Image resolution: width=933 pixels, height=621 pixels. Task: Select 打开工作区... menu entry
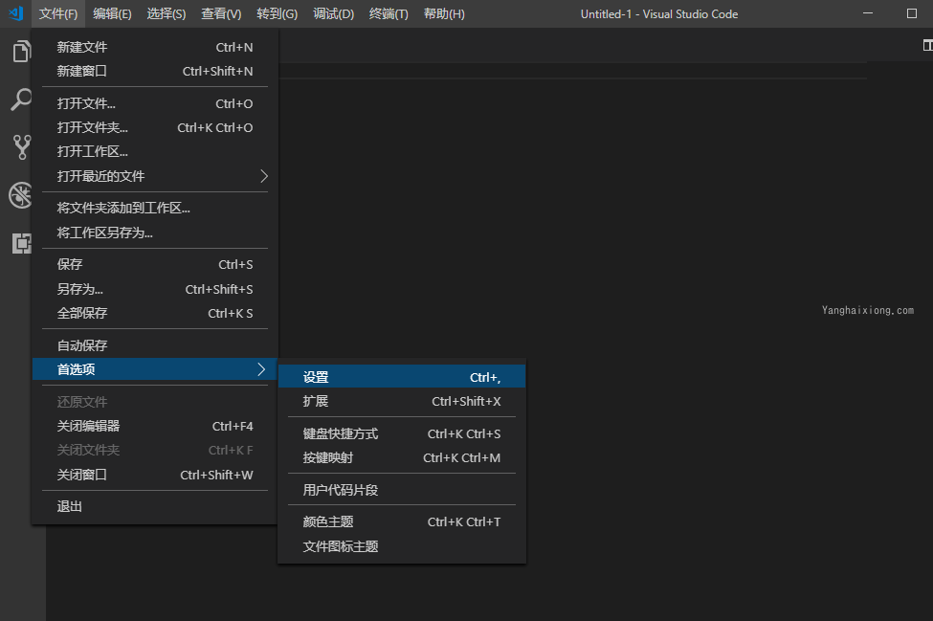click(x=155, y=151)
